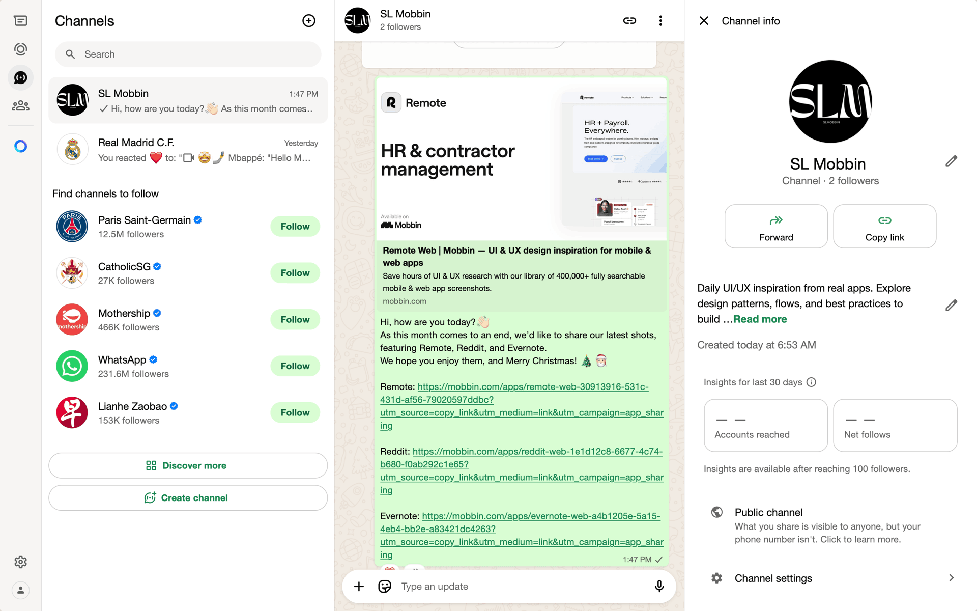Click the search magnifier icon

[70, 54]
